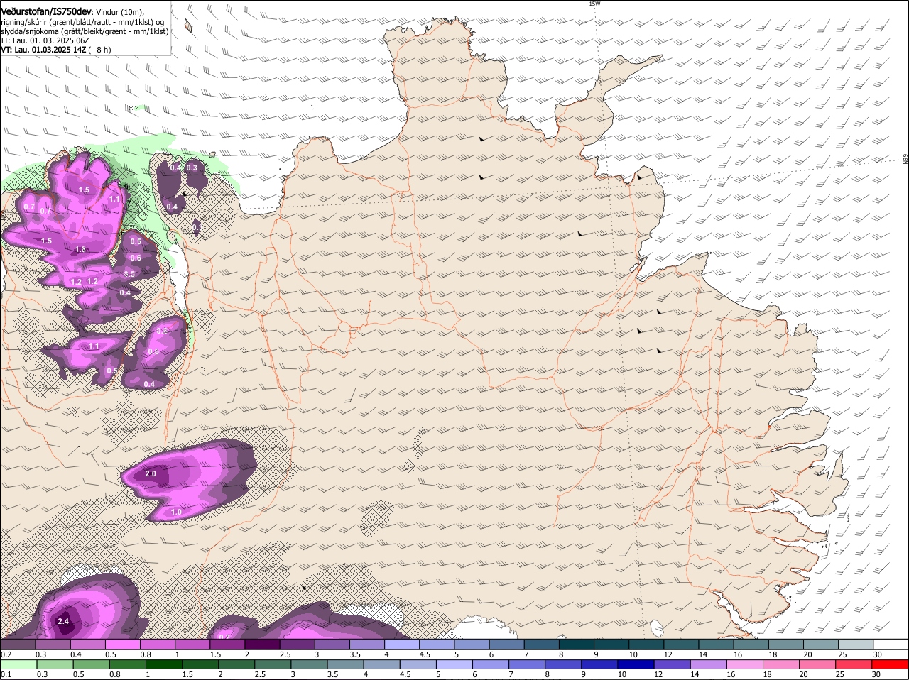Click the upper legend swatch starting at 0.2
The height and width of the screenshot is (680, 909).
[18, 645]
